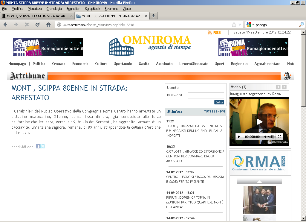The height and width of the screenshot is (222, 306).
Task: Share the article on Twitter
Action: pos(42,146)
